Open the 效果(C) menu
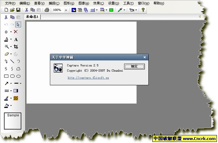 coord(98,3)
